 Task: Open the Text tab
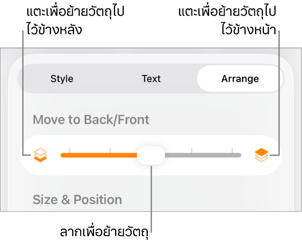click(x=151, y=78)
